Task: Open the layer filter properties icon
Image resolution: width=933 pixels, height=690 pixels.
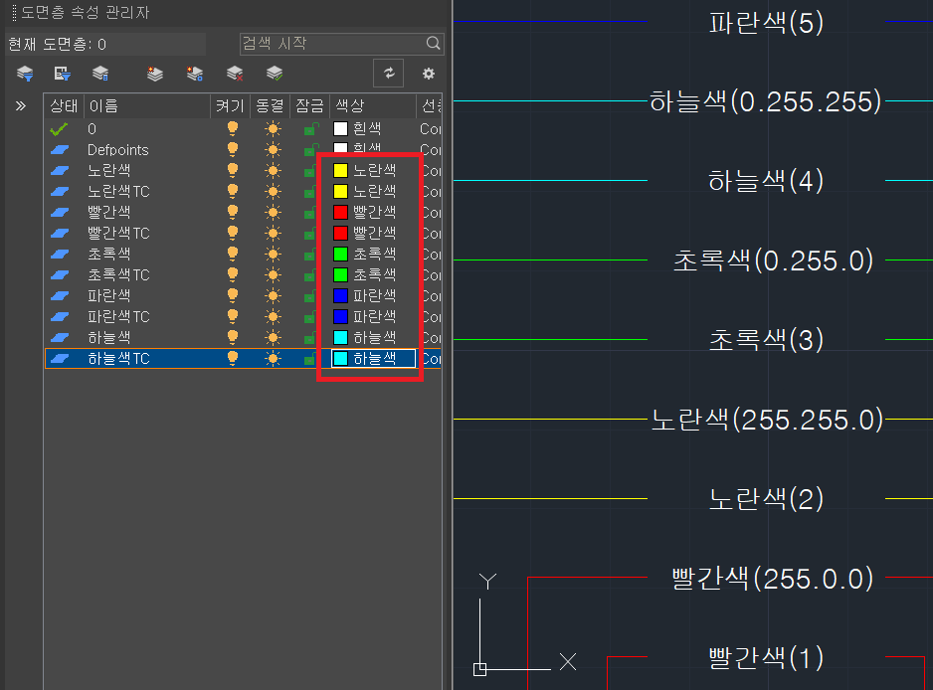Action: pyautogui.click(x=25, y=74)
